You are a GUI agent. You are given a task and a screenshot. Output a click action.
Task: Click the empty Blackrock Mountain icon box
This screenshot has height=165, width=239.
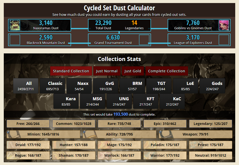click(x=15, y=40)
